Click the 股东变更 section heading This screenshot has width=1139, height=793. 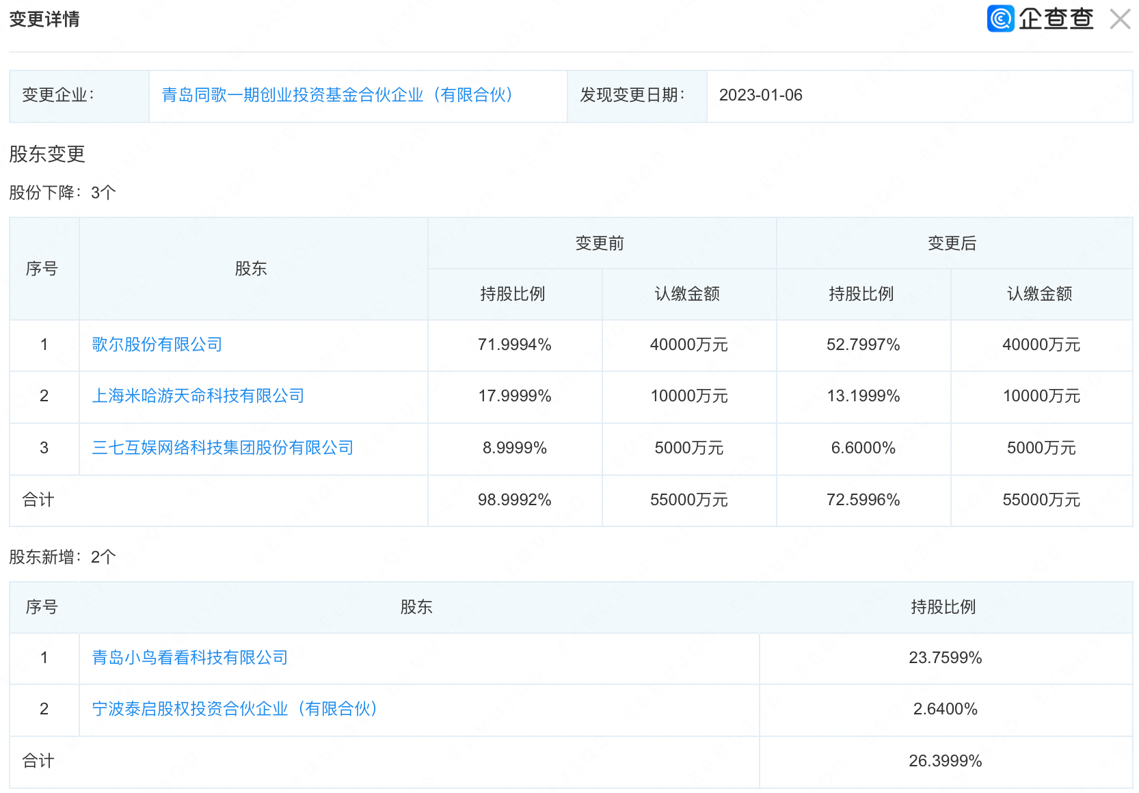(47, 154)
